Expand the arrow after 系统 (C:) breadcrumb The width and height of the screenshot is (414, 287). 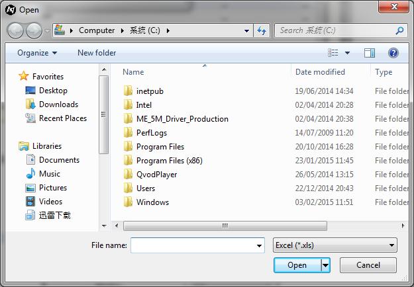pos(168,30)
